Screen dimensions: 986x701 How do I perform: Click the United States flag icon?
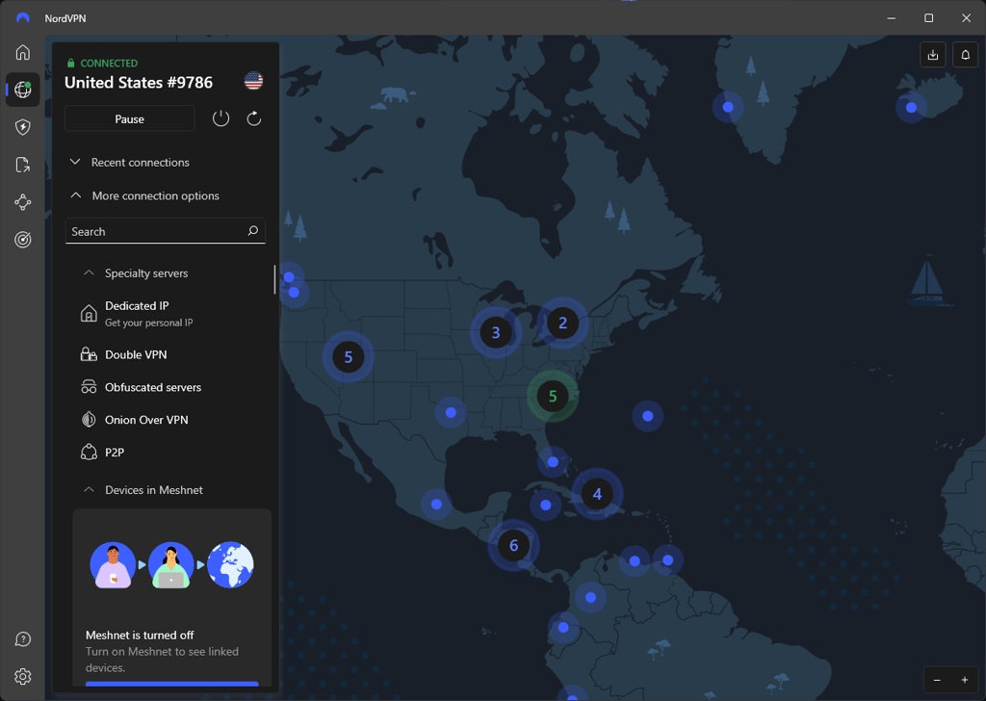coord(253,81)
